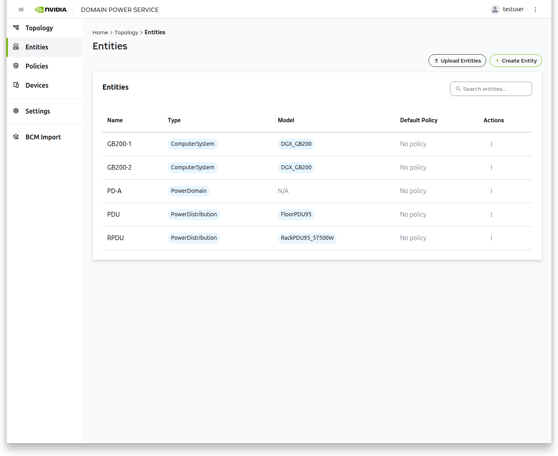This screenshot has height=456, width=558.
Task: Open actions menu for GB200-2 row
Action: (491, 168)
